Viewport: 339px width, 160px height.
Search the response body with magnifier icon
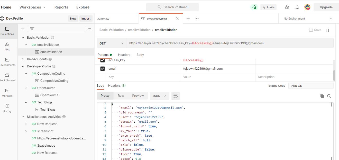(329, 96)
